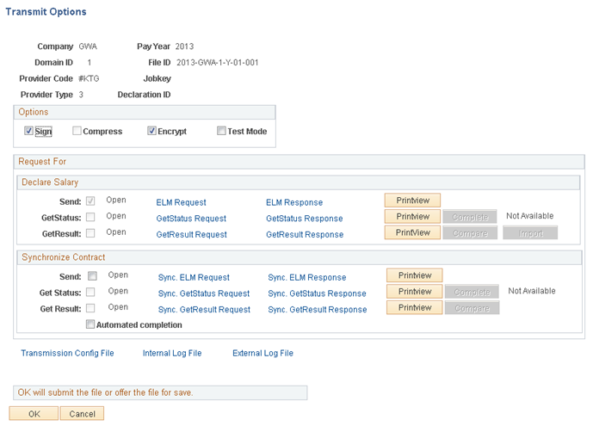
Task: Check Synchronize Contract Get Status box
Action: (x=90, y=292)
